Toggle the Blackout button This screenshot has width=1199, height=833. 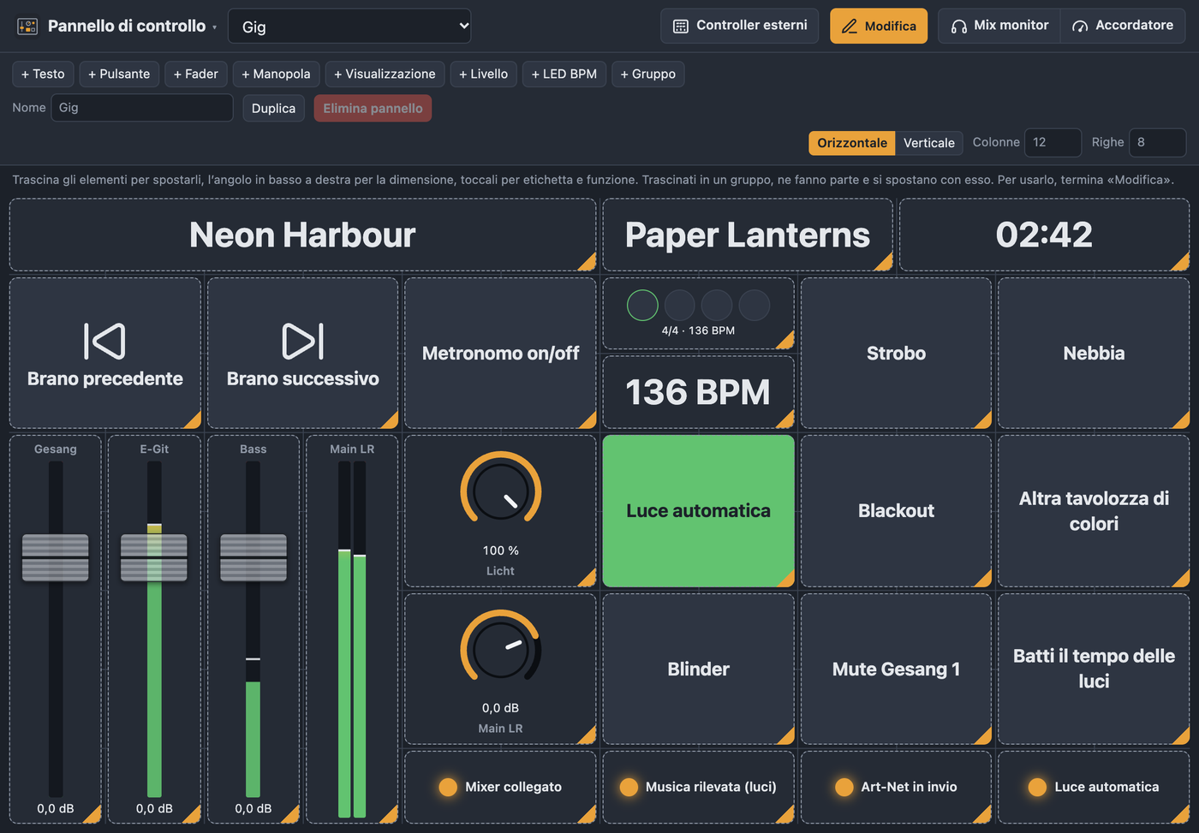point(896,511)
